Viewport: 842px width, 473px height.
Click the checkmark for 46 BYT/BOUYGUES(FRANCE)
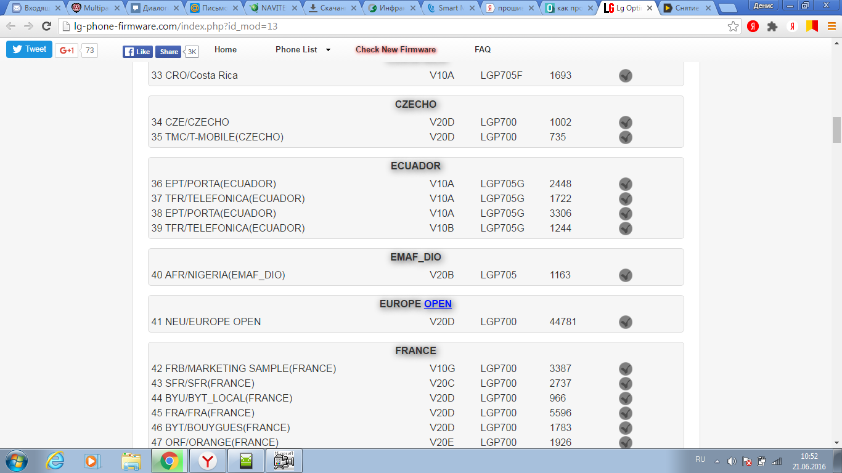626,428
